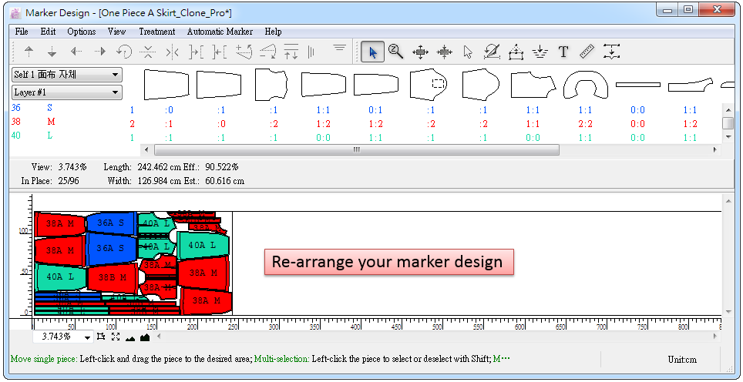Activate the magnifier zoom tool
Viewport: 743px width, 382px height.
pyautogui.click(x=396, y=52)
